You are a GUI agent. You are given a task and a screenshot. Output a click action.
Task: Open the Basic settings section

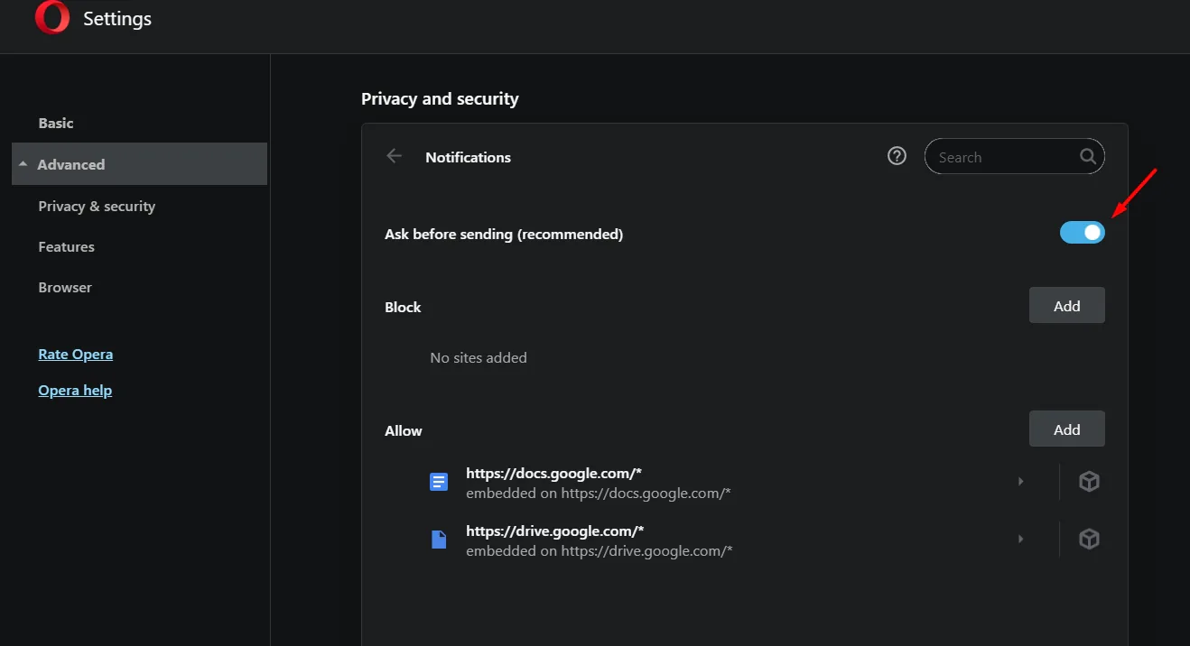(x=56, y=123)
